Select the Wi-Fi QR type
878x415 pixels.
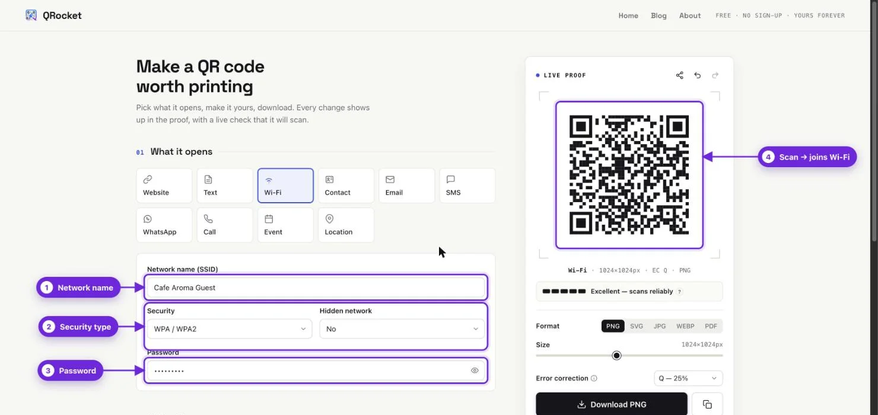(285, 186)
